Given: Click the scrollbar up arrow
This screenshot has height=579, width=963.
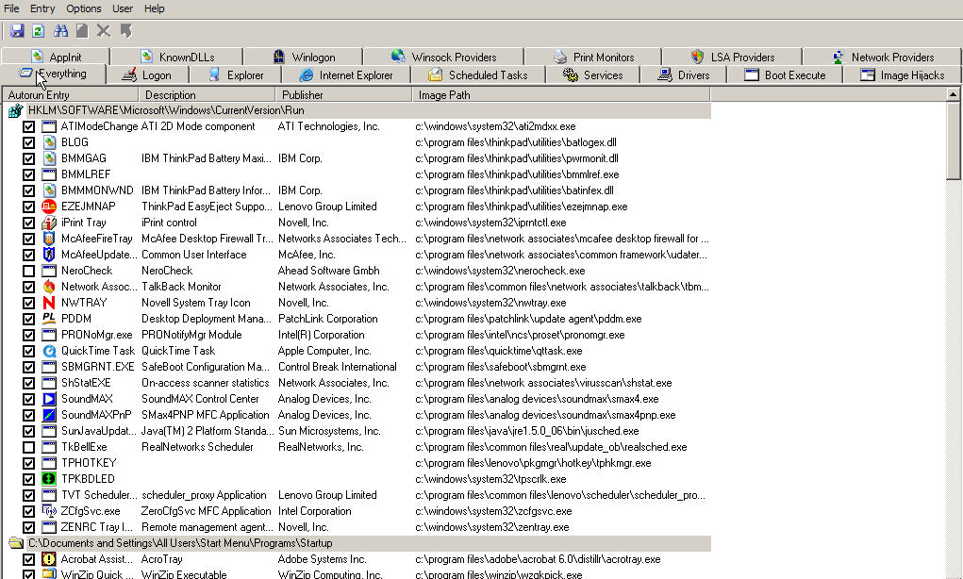Looking at the screenshot, I should 953,94.
